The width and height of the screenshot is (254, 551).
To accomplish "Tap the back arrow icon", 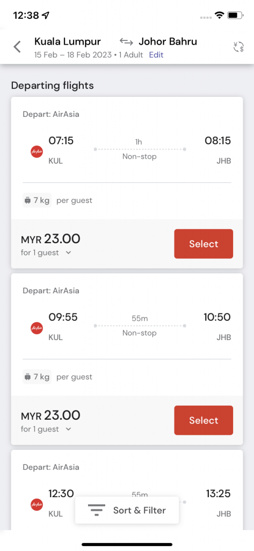I will (17, 47).
